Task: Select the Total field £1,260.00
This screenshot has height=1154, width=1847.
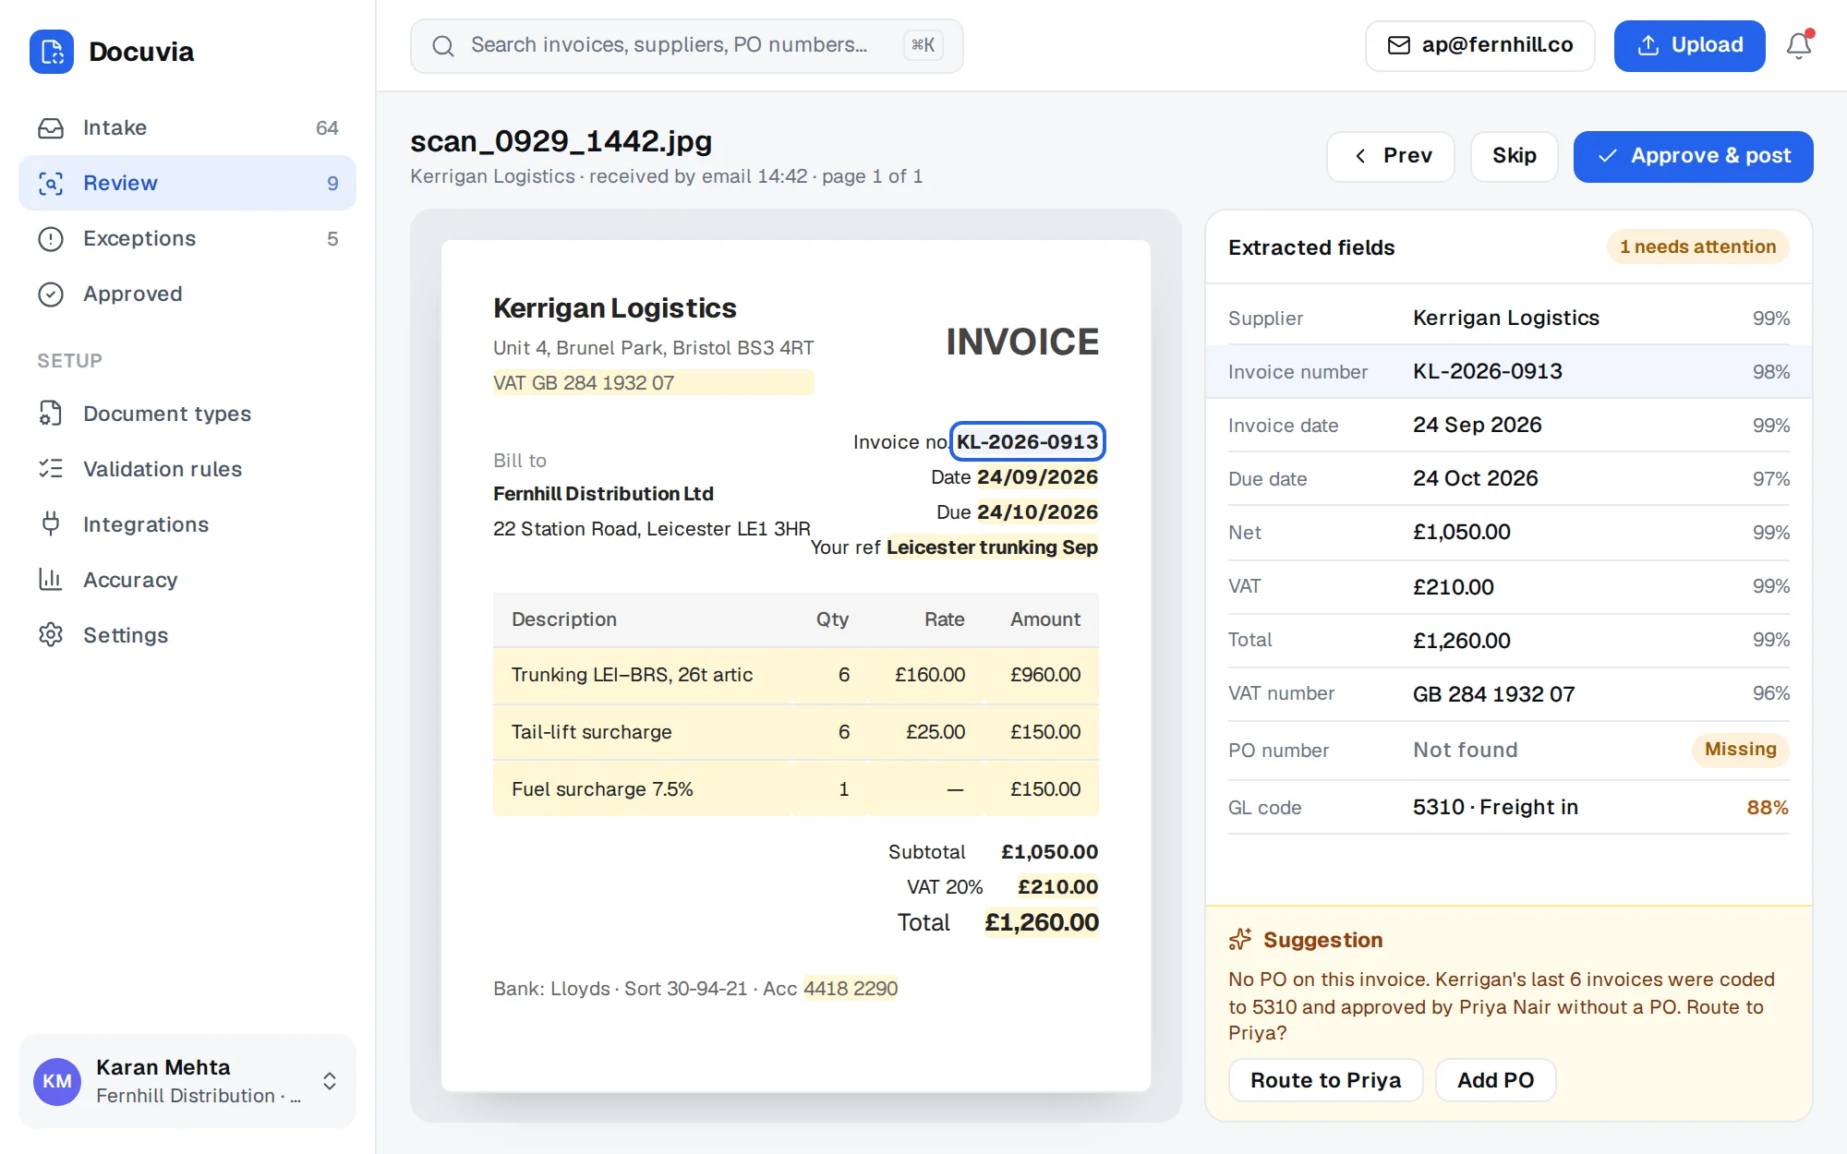Action: click(x=1508, y=640)
